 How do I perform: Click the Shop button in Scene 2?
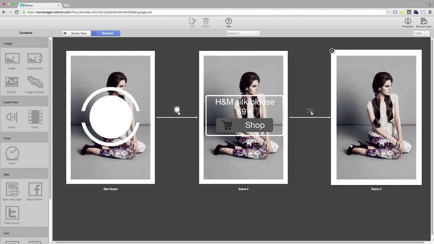[244, 125]
